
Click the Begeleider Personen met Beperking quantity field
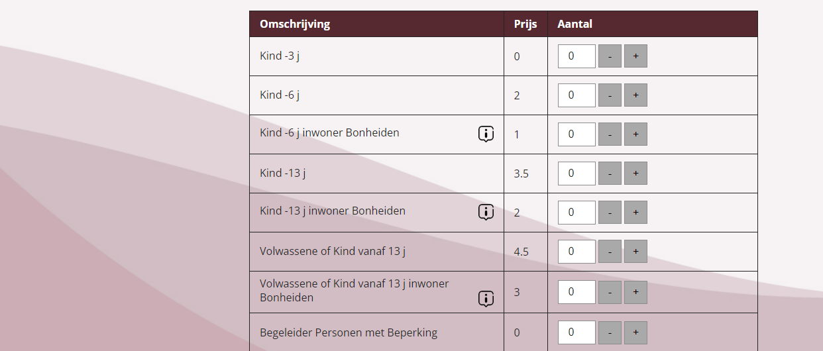(x=576, y=332)
